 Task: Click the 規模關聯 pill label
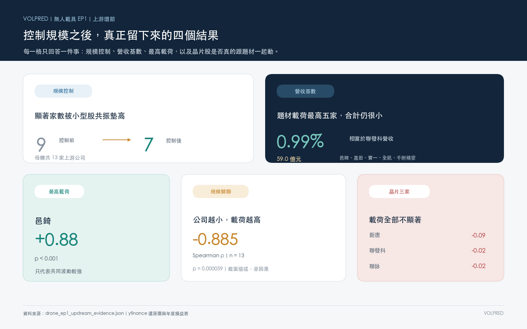pyautogui.click(x=221, y=191)
